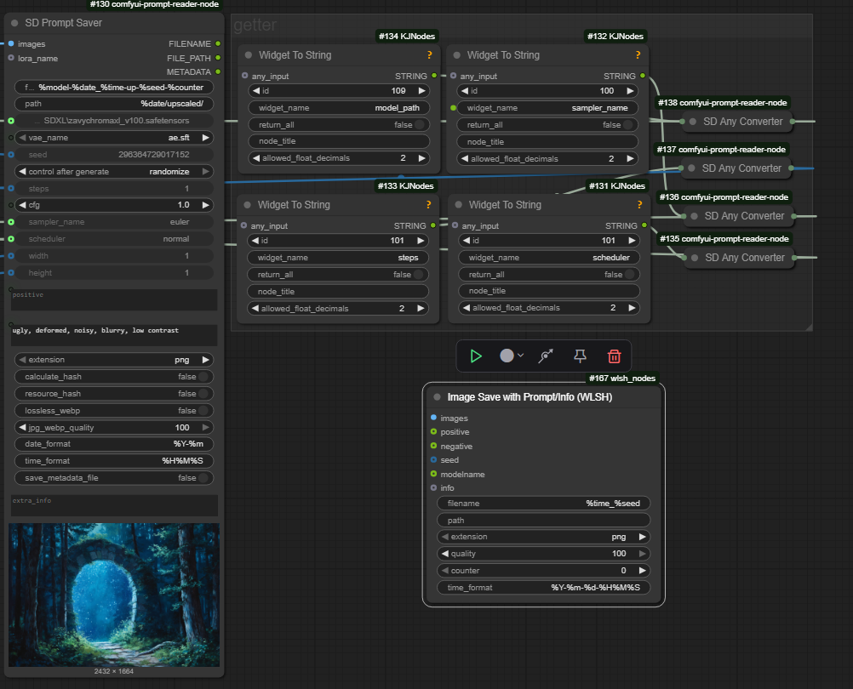Click the jpg_webp_quality value 100 slider
Screen dimensions: 853x689
114,428
